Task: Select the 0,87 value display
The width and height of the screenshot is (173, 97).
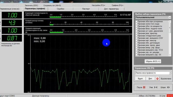Action: pyautogui.click(x=12, y=38)
